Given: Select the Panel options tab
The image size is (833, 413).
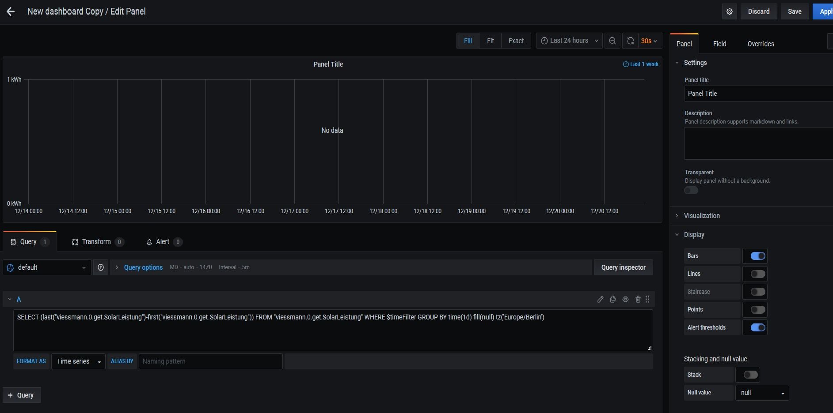Looking at the screenshot, I should coord(684,44).
